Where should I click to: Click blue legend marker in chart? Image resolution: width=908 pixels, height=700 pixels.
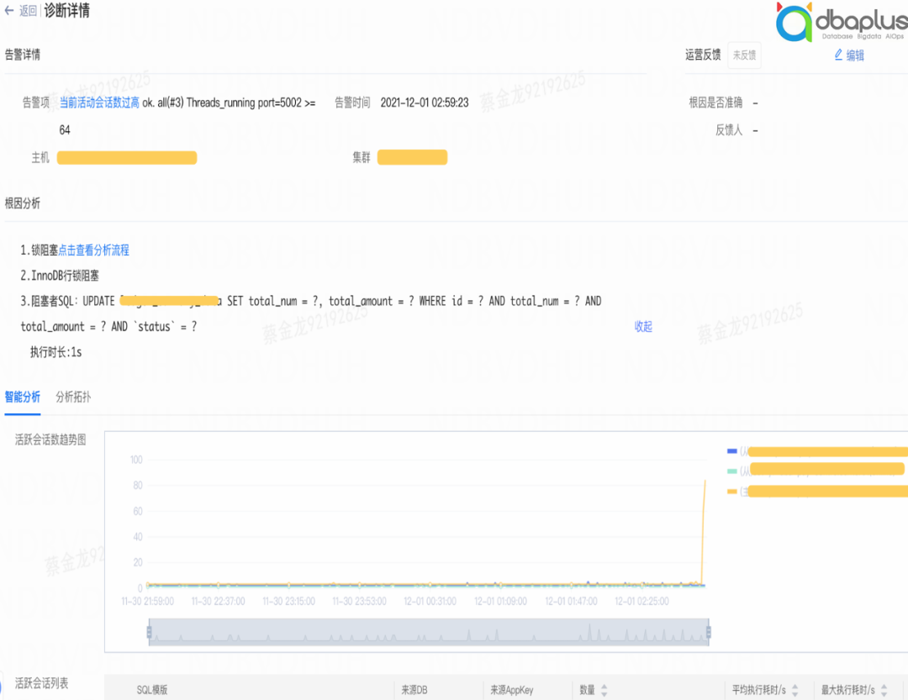(731, 451)
